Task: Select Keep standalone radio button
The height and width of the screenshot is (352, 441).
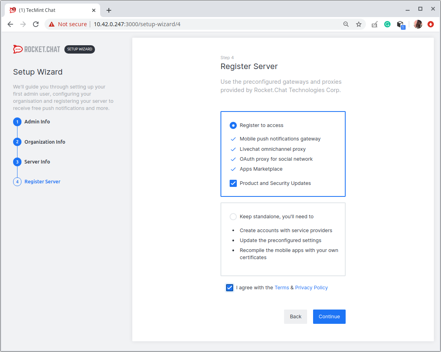Action: tap(233, 217)
